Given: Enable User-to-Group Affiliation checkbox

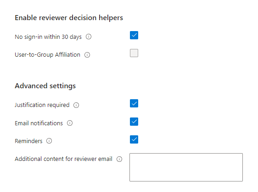Looking at the screenshot, I should click(x=134, y=53).
